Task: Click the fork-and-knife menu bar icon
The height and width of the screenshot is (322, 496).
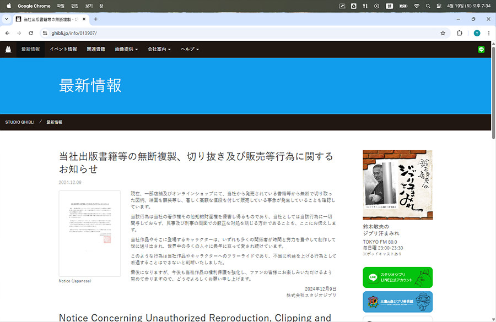Action: (x=365, y=6)
